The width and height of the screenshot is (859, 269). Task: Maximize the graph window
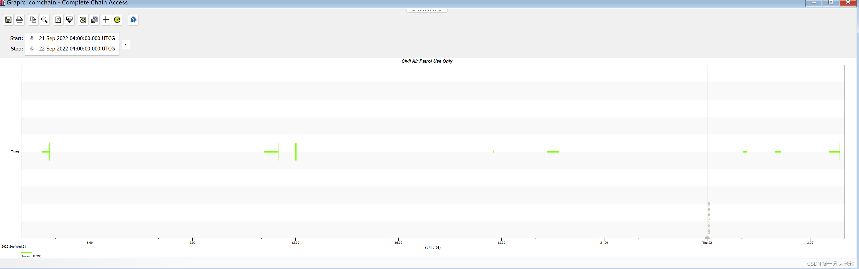click(x=831, y=3)
